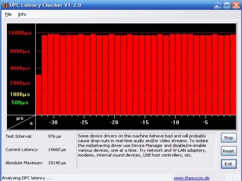Close the DPC Latency Checker window
The image size is (242, 181).
[x=236, y=5]
